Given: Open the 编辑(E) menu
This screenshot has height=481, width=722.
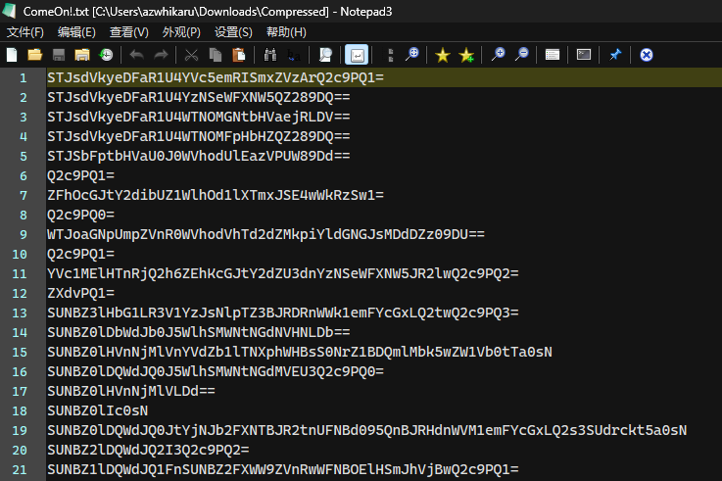Looking at the screenshot, I should (x=76, y=32).
